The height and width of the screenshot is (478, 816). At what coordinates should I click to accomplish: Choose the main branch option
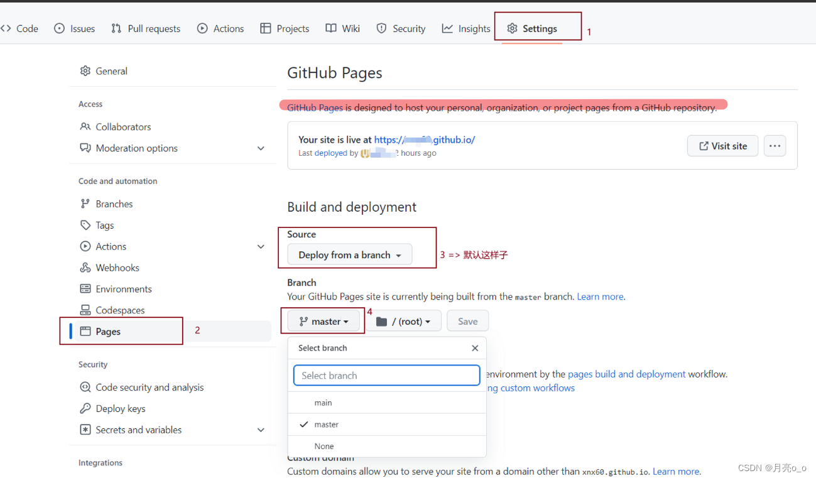pyautogui.click(x=387, y=403)
